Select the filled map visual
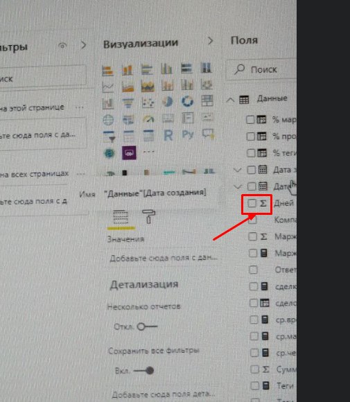 (x=128, y=119)
